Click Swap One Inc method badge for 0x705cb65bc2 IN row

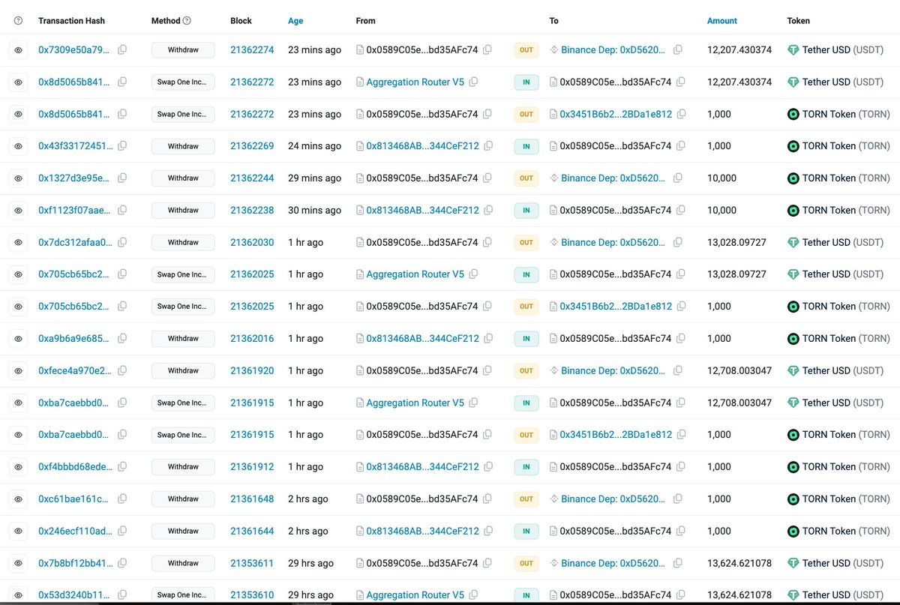(183, 274)
